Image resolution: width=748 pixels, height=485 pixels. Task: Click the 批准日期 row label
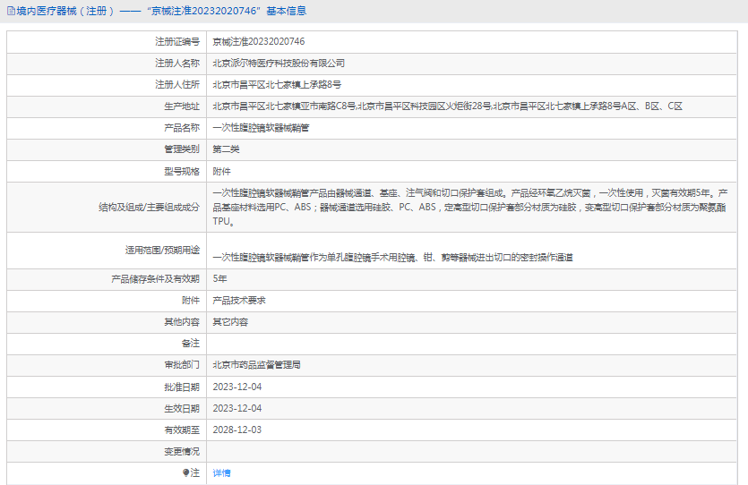182,387
